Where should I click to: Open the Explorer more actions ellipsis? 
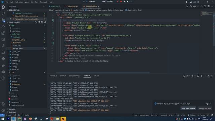point(44,6)
